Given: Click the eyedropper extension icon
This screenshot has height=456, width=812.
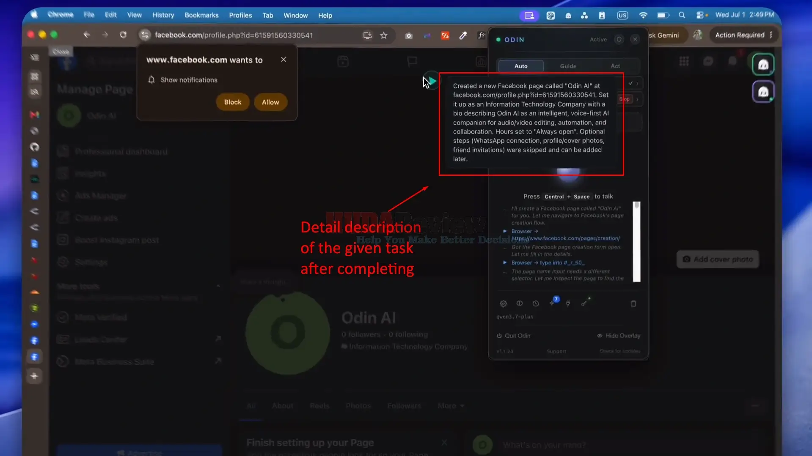Looking at the screenshot, I should point(463,36).
